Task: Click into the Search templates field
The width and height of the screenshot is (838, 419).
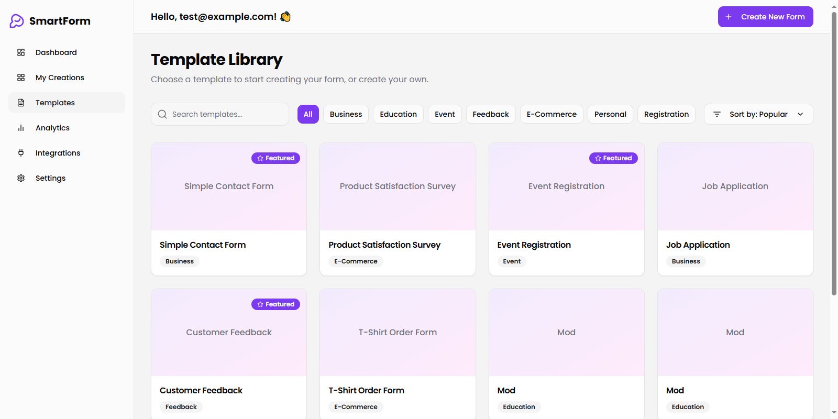Action: click(226, 114)
